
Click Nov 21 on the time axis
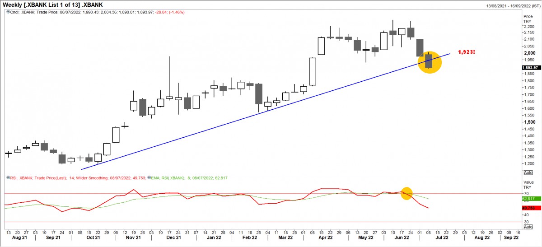pos(132,237)
